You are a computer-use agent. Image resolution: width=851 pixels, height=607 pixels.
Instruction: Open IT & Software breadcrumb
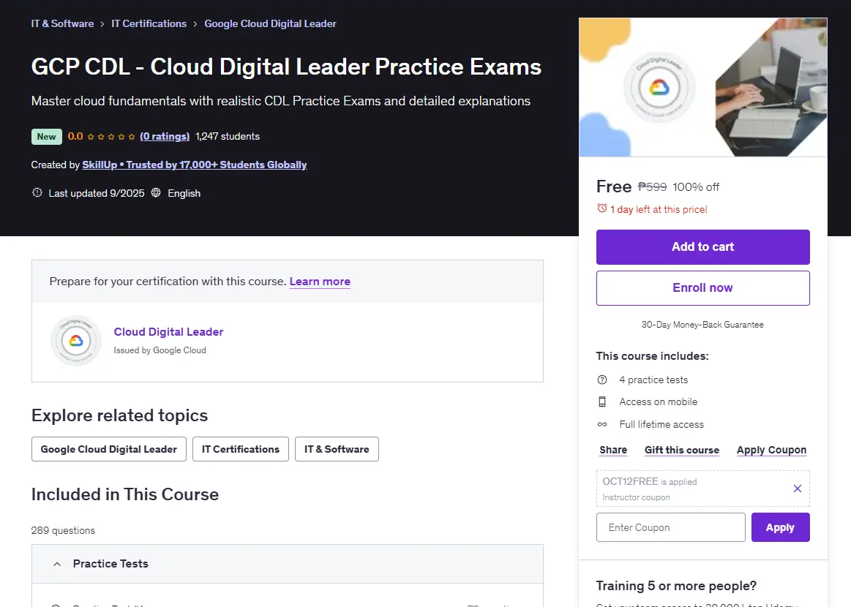(x=62, y=23)
